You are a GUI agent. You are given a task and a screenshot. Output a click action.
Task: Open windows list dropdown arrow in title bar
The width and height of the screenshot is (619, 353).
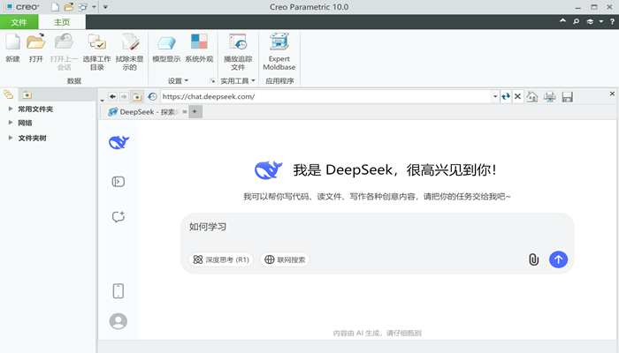point(94,7)
